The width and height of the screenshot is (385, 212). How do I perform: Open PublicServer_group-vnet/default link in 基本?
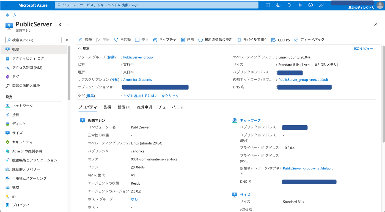point(303,80)
